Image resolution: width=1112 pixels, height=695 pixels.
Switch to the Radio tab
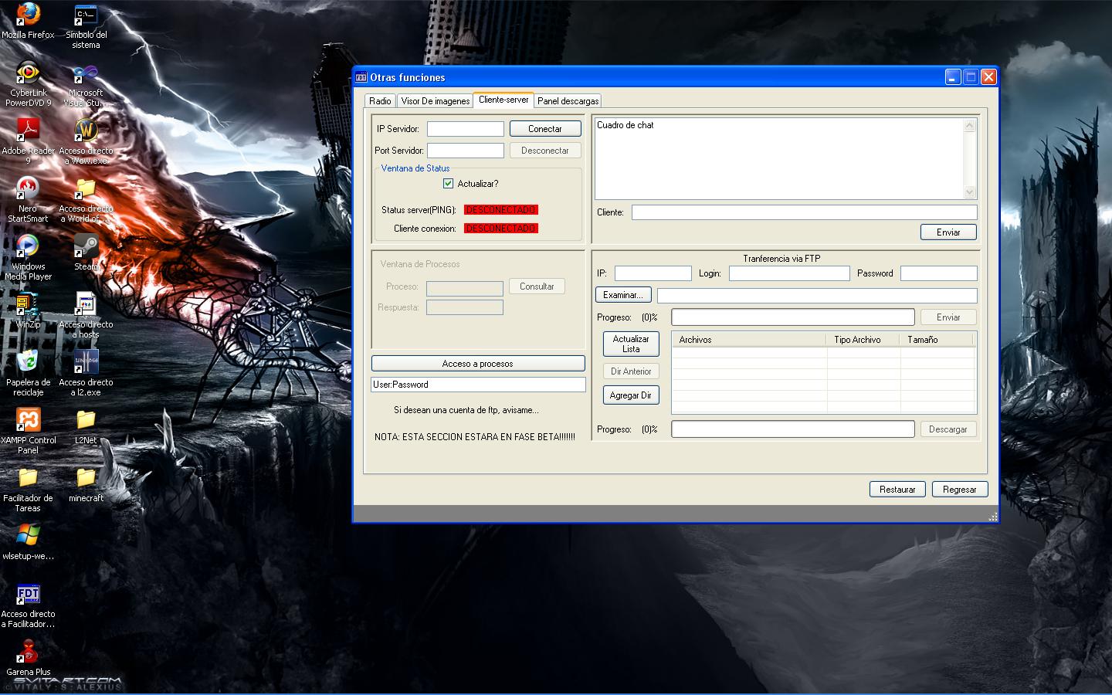pyautogui.click(x=380, y=101)
